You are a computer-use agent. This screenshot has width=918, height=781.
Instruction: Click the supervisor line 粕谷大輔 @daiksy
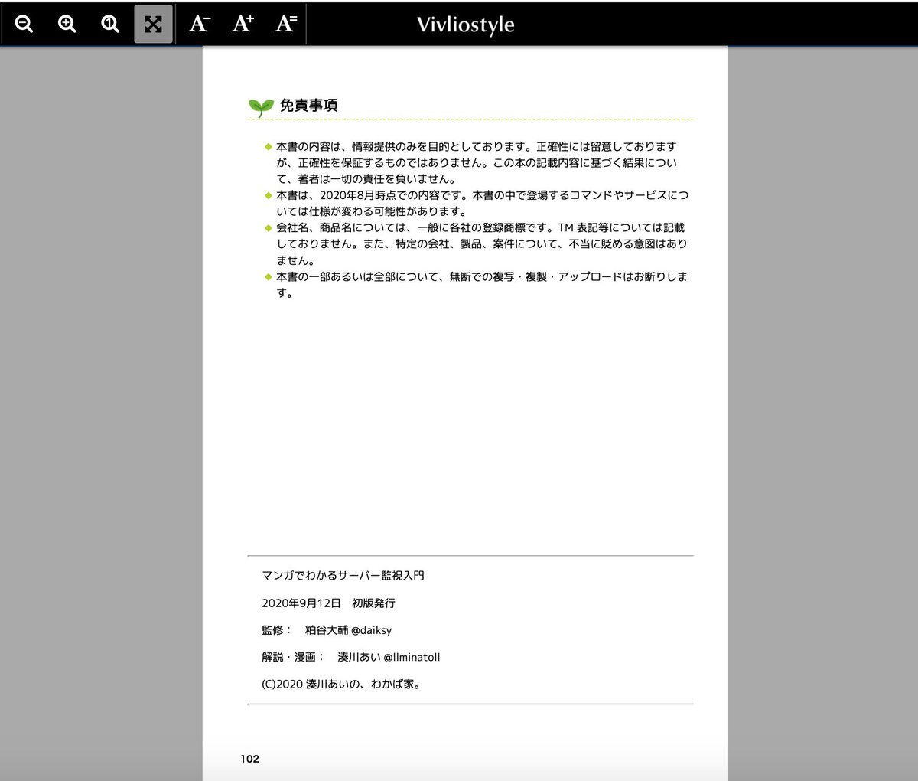click(x=327, y=630)
